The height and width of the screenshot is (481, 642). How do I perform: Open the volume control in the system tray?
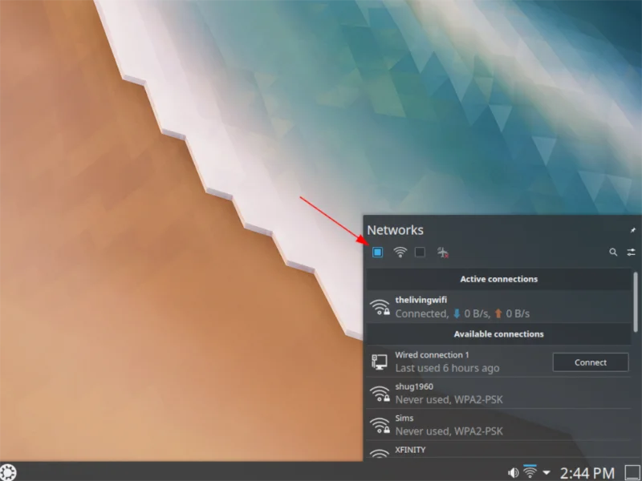(513, 473)
